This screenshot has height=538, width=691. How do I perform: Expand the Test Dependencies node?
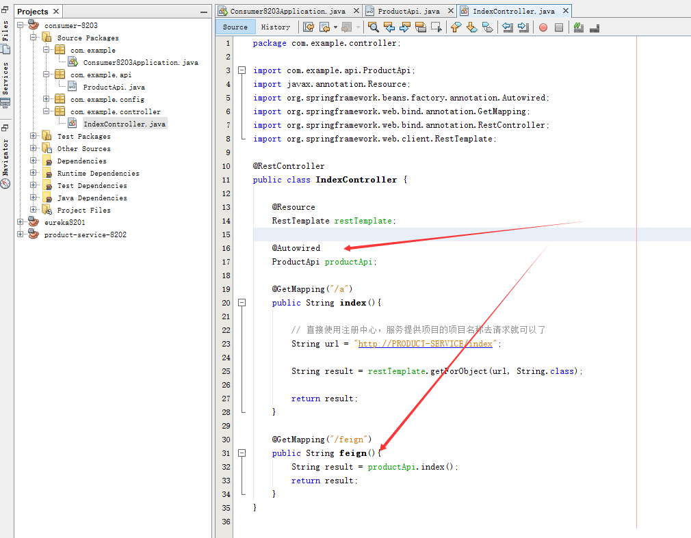(33, 185)
